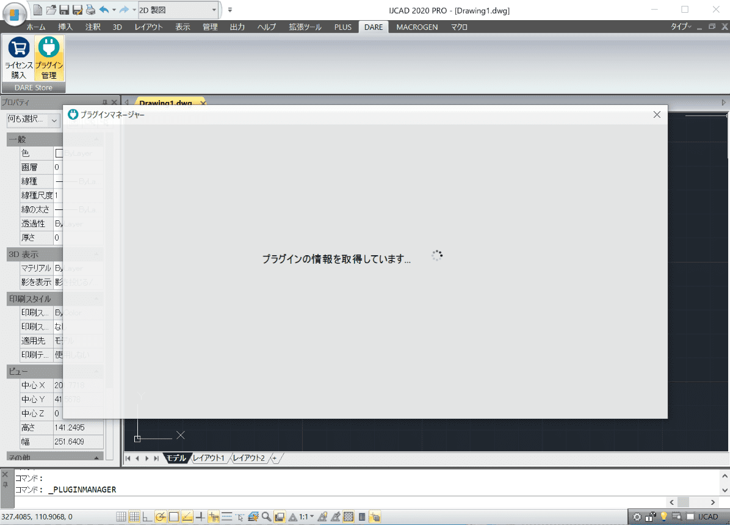The width and height of the screenshot is (730, 525).
Task: Click the ライセンス購入 cart icon
Action: 19,58
